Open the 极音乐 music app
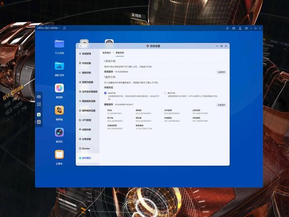The image size is (289, 217). (59, 132)
